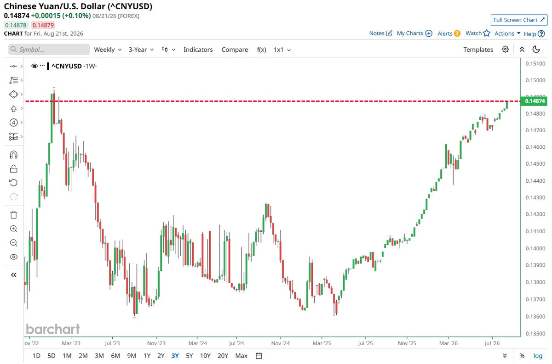Click the redo arrow icon
The image size is (552, 364).
click(x=13, y=196)
